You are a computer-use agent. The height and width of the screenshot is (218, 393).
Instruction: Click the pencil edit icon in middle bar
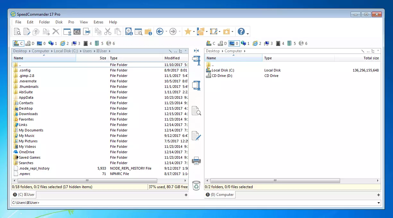(x=196, y=136)
